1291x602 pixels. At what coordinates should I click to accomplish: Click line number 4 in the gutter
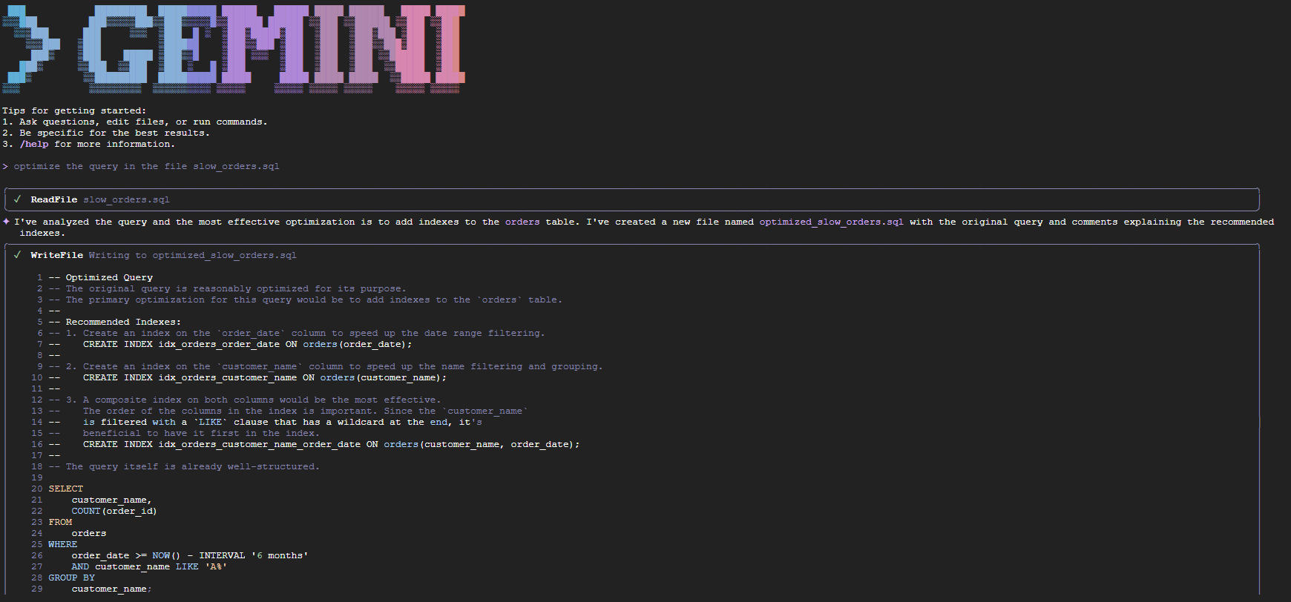coord(40,311)
